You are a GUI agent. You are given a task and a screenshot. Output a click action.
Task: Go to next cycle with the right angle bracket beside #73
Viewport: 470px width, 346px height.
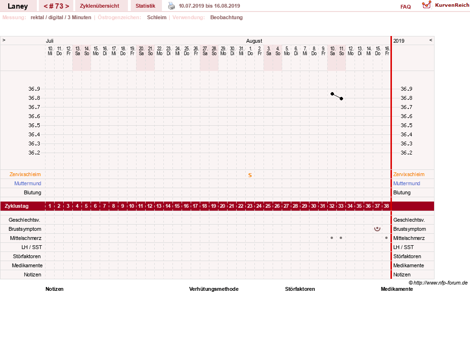[x=67, y=6]
